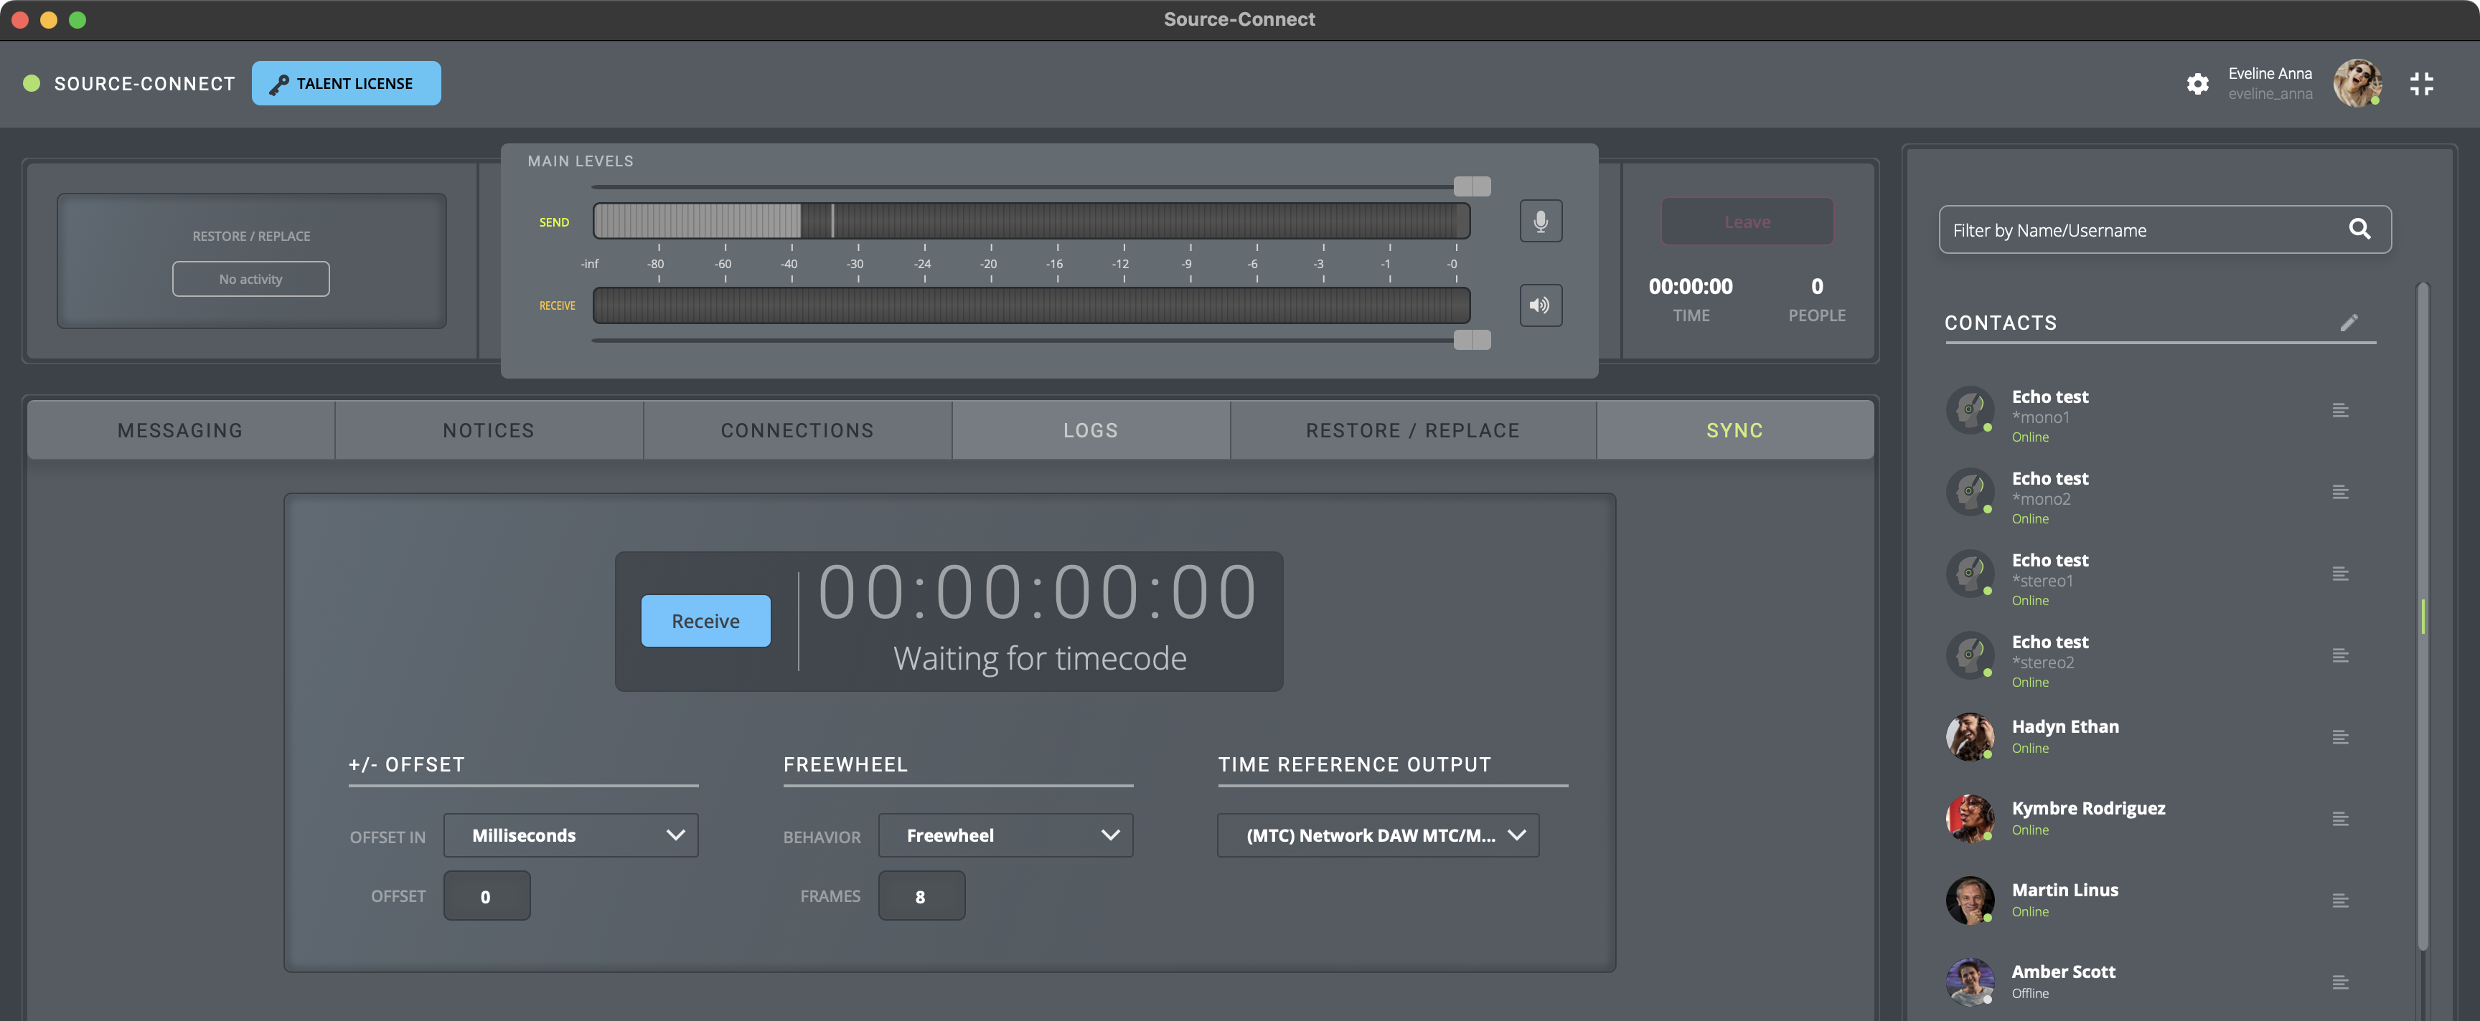Click the Talent License button
The width and height of the screenshot is (2480, 1021).
click(347, 84)
